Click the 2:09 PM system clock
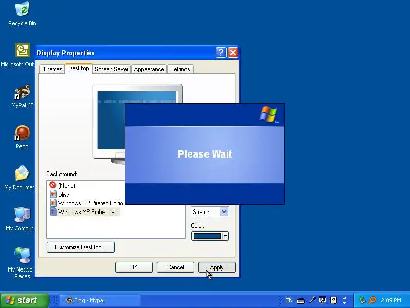410x308 pixels. (391, 300)
